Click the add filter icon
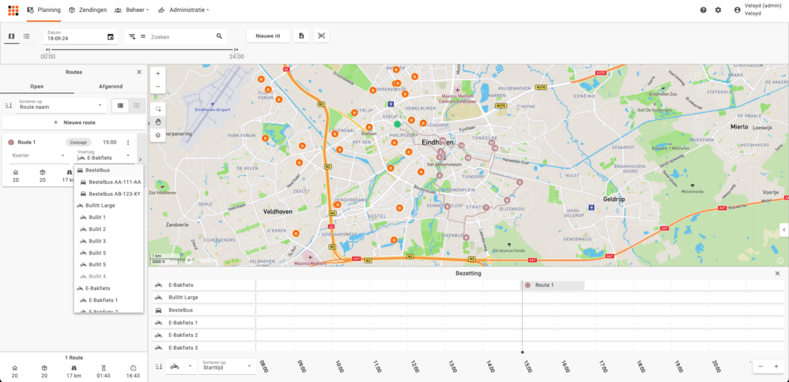Image resolution: width=789 pixels, height=382 pixels. (x=132, y=37)
